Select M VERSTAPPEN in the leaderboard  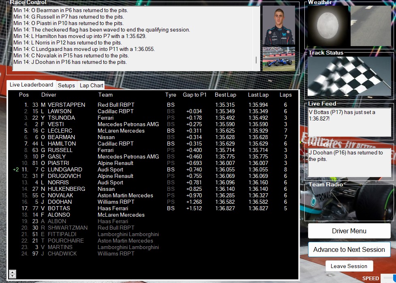153,105
